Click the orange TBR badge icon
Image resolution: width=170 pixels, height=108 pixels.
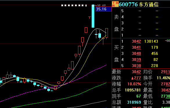pyautogui.click(x=115, y=4)
